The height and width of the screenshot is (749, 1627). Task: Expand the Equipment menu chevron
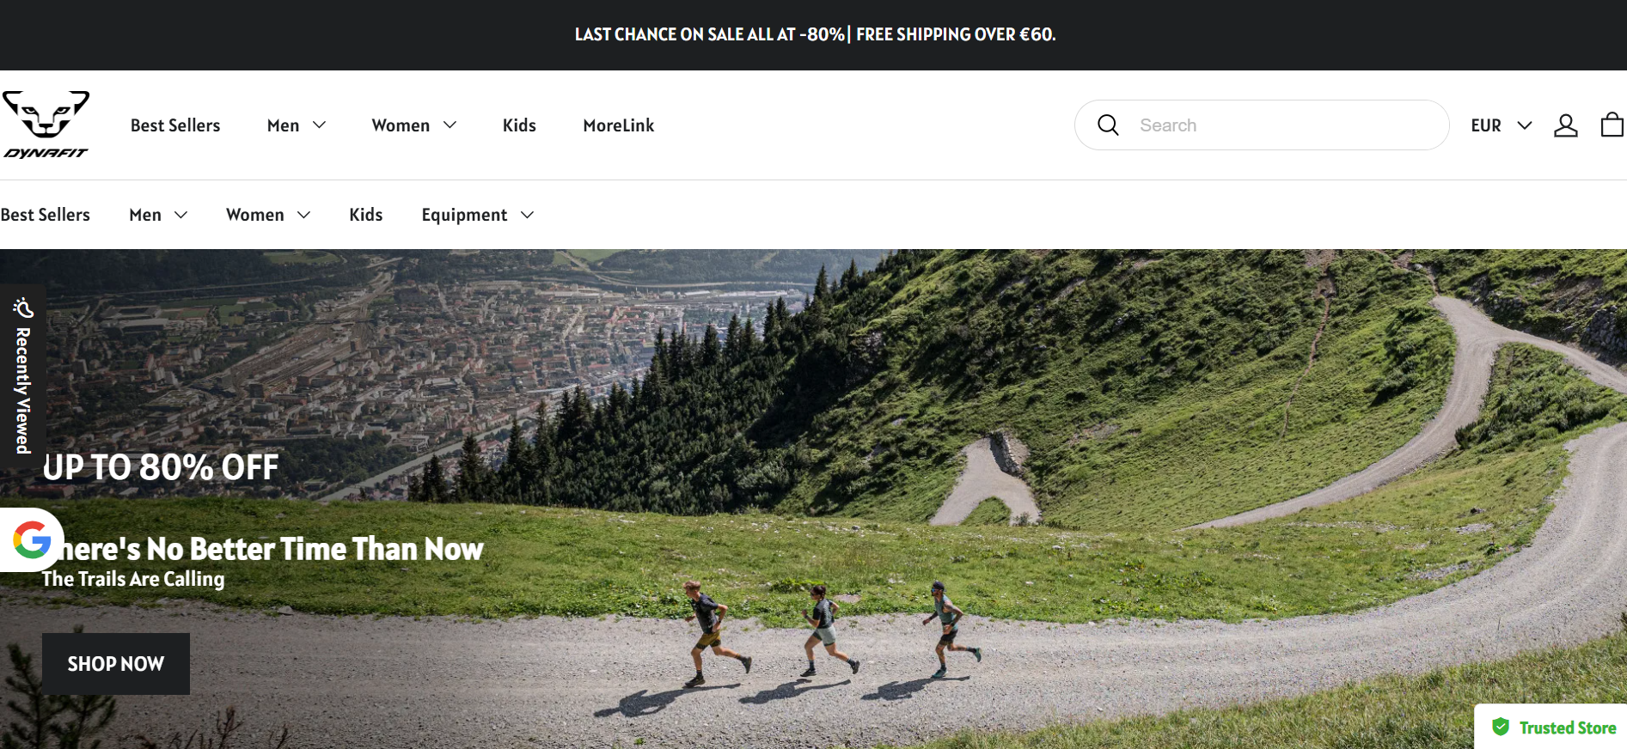click(528, 215)
